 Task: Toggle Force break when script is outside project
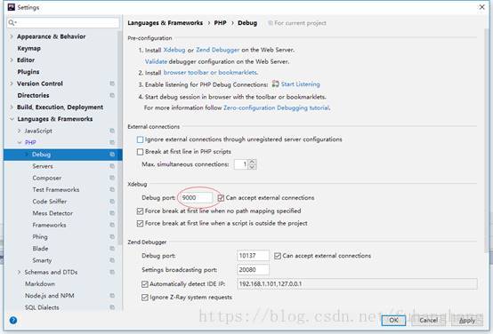pyautogui.click(x=141, y=223)
